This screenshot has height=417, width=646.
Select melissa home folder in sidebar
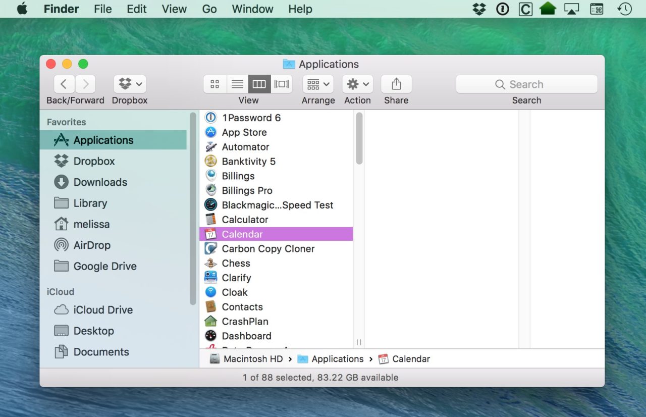(x=113, y=224)
